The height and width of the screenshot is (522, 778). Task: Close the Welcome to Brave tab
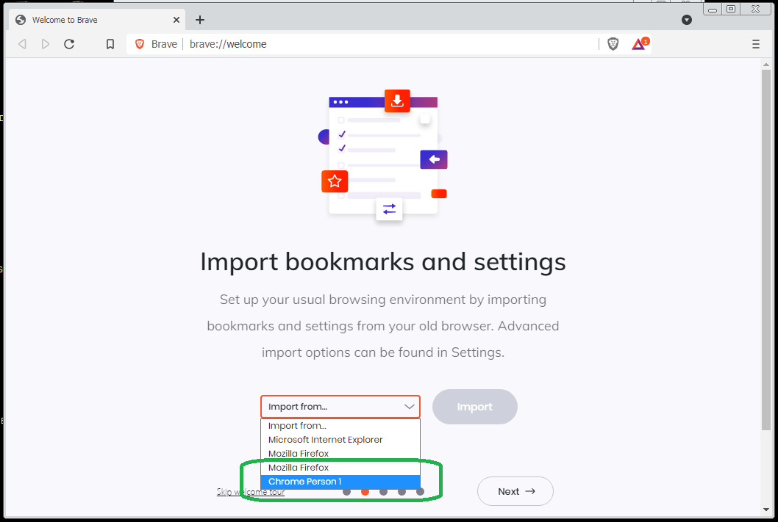[176, 20]
